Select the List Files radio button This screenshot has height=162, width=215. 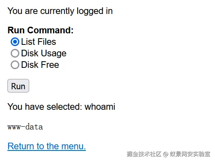15,42
